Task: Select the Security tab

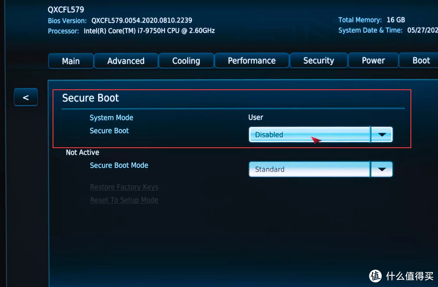Action: tap(318, 60)
